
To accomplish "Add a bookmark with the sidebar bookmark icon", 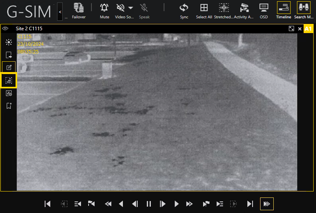I will click(x=9, y=106).
